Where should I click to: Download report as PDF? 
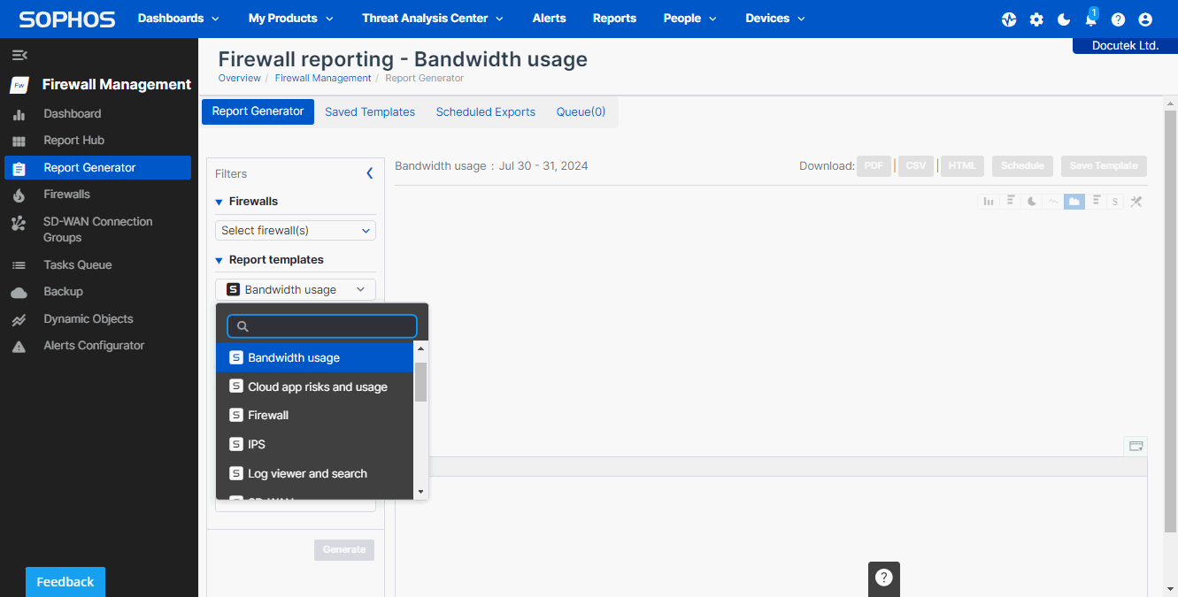point(874,165)
